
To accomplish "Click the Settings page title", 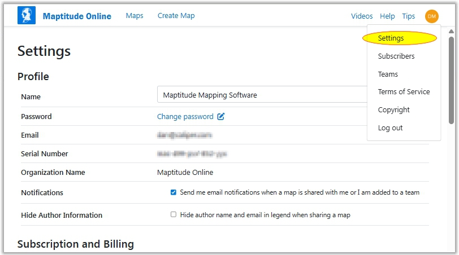I will pos(44,51).
